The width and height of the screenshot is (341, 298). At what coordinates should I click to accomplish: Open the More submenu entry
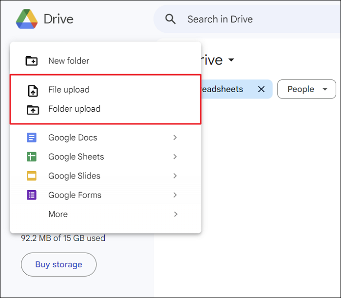pyautogui.click(x=58, y=214)
